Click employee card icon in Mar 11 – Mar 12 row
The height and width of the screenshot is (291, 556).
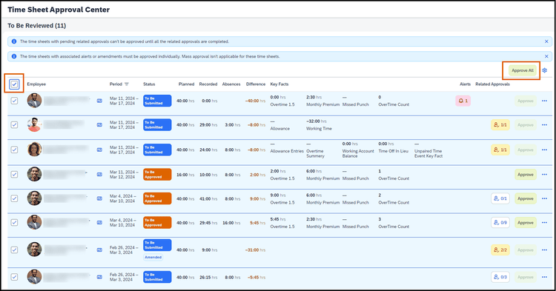click(x=99, y=175)
